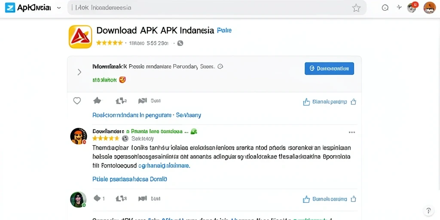Click first reviewer's avatar with red badge
The height and width of the screenshot is (220, 440).
78,136
